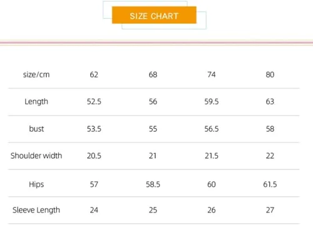Click Shoulder width value 22
The width and height of the screenshot is (313, 225).
tap(270, 156)
